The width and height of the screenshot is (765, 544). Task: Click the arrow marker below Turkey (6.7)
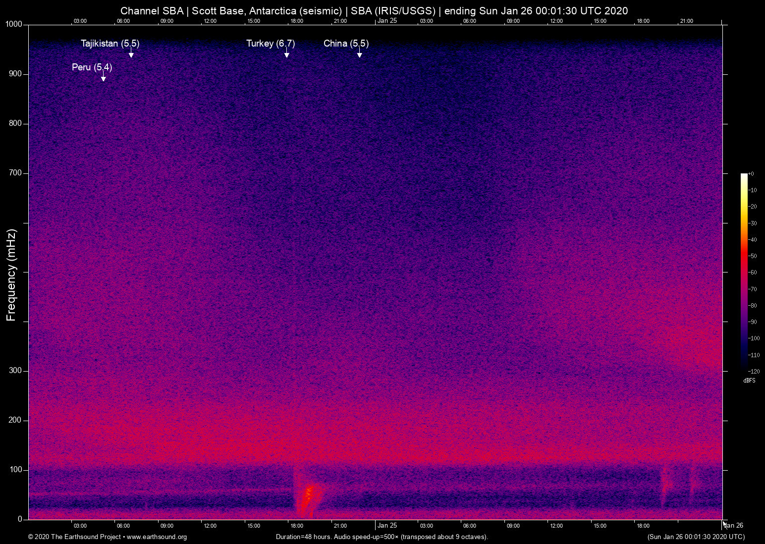286,54
